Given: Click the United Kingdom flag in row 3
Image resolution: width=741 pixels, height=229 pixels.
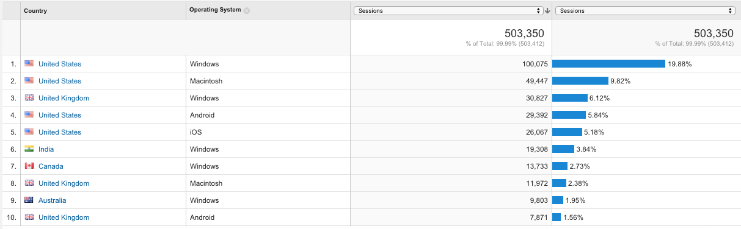Looking at the screenshot, I should (x=29, y=98).
